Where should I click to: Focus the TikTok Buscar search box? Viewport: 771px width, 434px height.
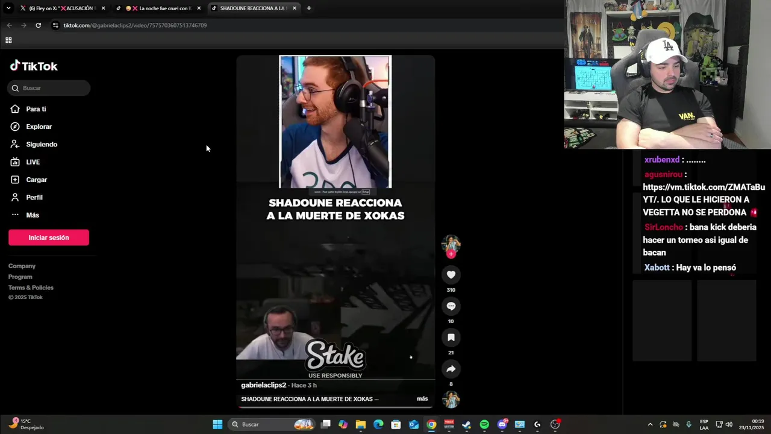[49, 88]
